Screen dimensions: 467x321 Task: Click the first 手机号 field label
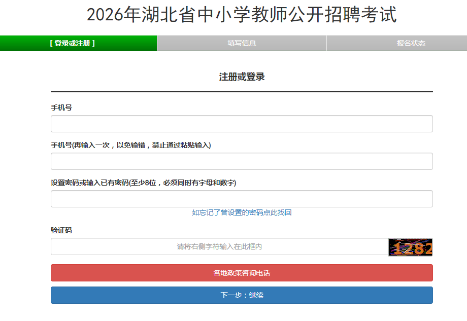pos(61,108)
